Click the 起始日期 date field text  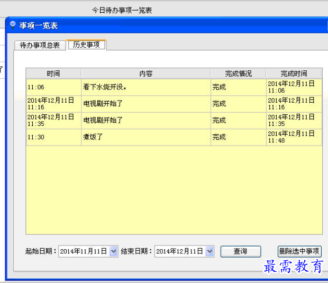pos(83,252)
